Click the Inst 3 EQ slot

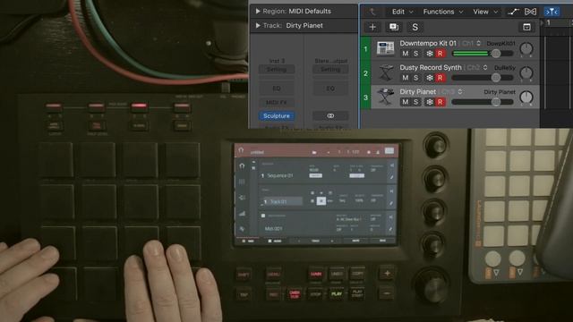click(277, 89)
